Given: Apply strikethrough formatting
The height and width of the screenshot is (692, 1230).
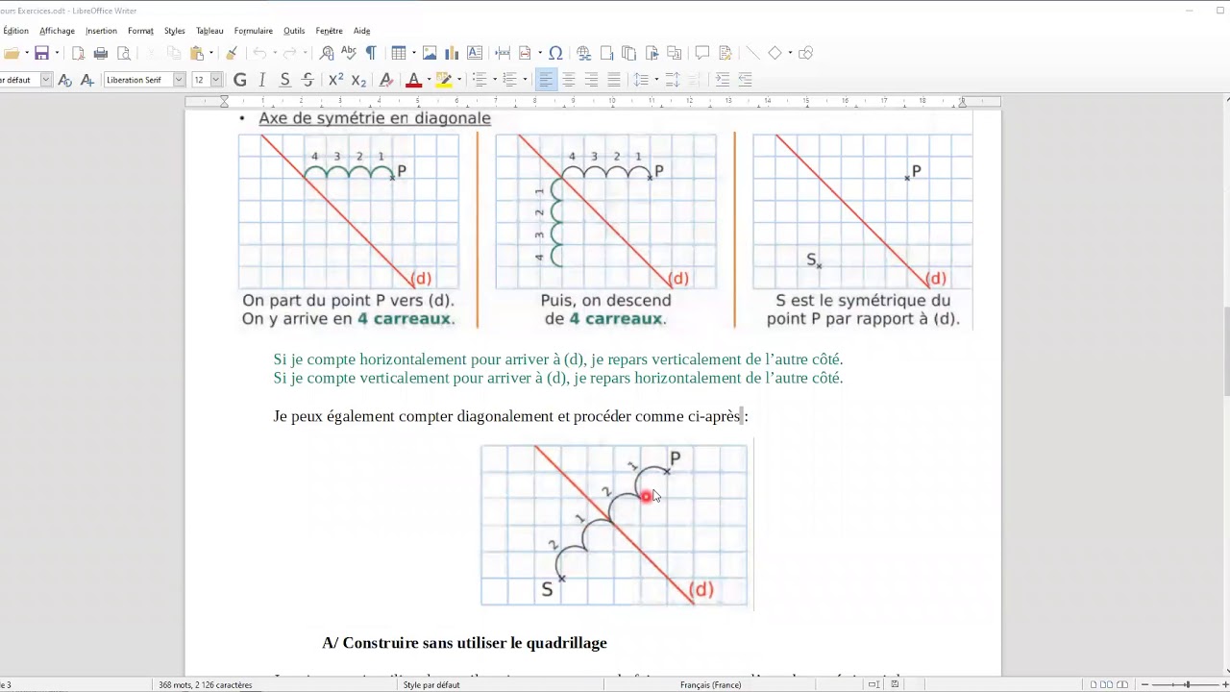Looking at the screenshot, I should 307,80.
